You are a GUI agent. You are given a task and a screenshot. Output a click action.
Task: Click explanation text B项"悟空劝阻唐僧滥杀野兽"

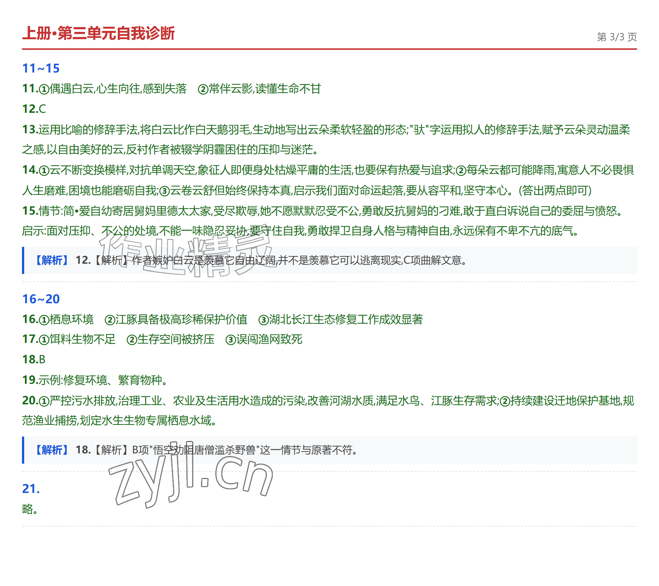(196, 450)
